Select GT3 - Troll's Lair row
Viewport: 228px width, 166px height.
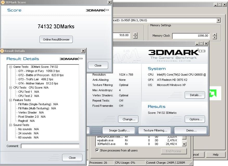click(x=36, y=79)
